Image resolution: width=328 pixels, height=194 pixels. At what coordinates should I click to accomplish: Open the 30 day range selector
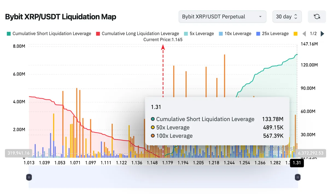pos(287,17)
